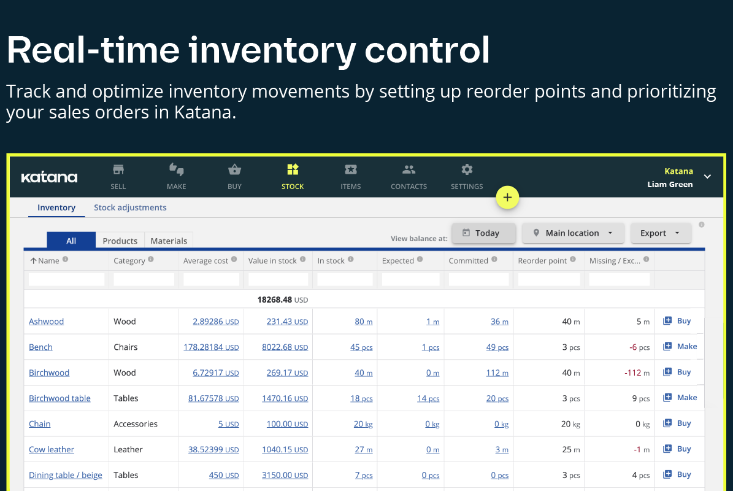Click Chain average cost 5 USD
Screen dimensions: 733x491
[x=229, y=423]
